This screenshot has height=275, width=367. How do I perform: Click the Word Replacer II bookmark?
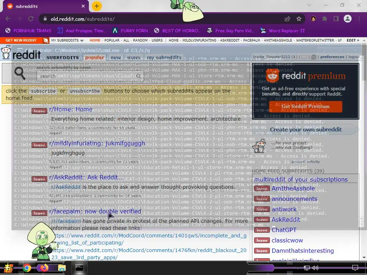tap(283, 31)
